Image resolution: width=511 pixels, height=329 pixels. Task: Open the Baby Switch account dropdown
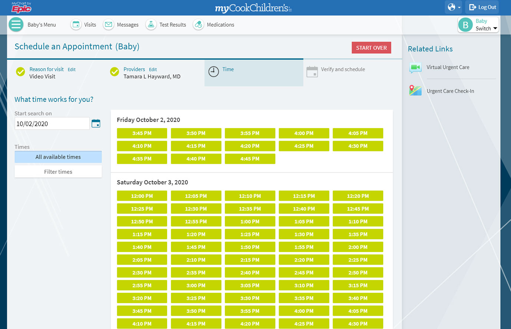[478, 25]
